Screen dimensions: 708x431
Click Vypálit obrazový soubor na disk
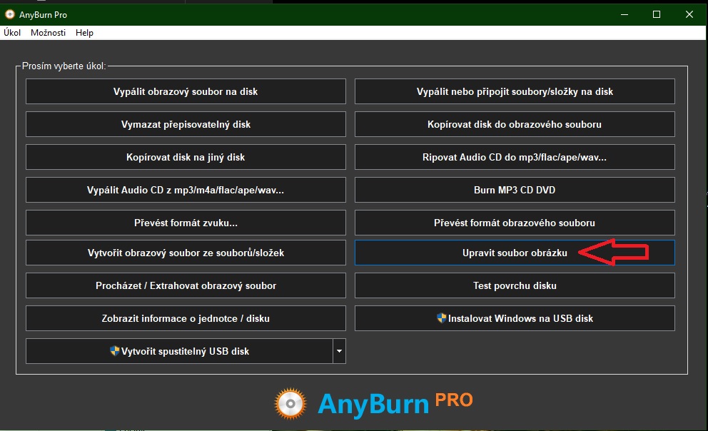coord(186,91)
